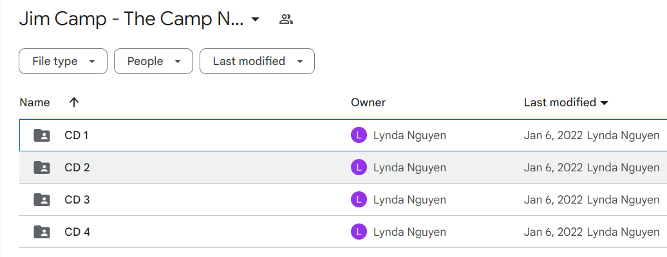Click Lynda Nguyen avatar in CD 1 row
Viewport: 667px width, 257px height.
359,135
